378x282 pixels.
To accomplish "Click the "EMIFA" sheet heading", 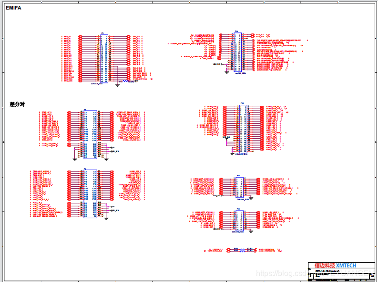I will [13, 8].
